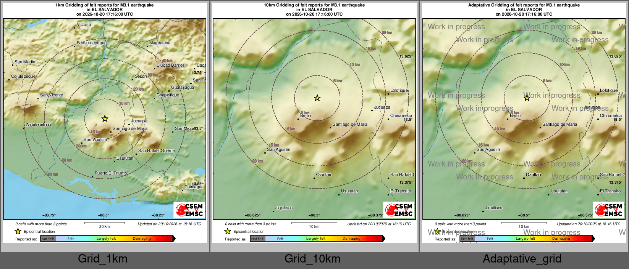Image resolution: width=629 pixels, height=269 pixels.
Task: Open the Grid_10km map image
Action: 314,123
